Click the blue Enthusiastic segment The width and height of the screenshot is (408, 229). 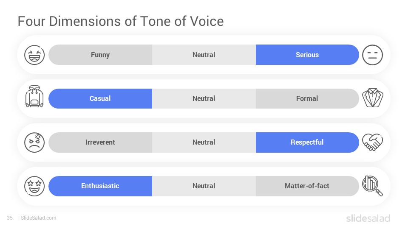100,186
